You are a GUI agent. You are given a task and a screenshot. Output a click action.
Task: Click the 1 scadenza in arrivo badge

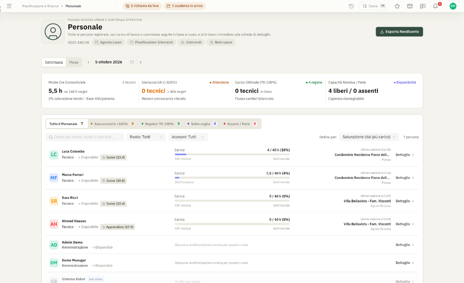coord(185,6)
